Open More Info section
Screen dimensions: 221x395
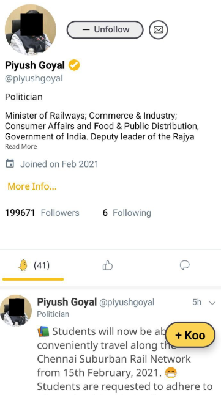pos(32,186)
